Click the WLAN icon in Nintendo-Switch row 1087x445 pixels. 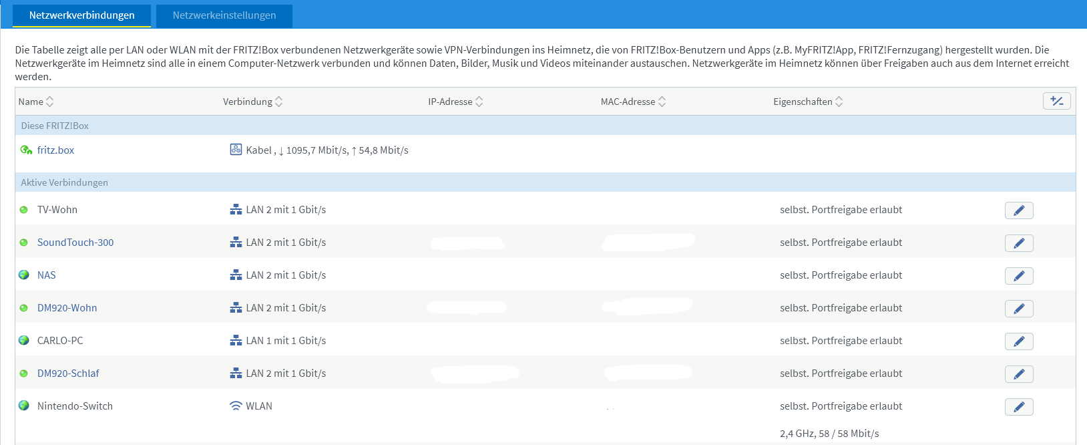tap(236, 406)
